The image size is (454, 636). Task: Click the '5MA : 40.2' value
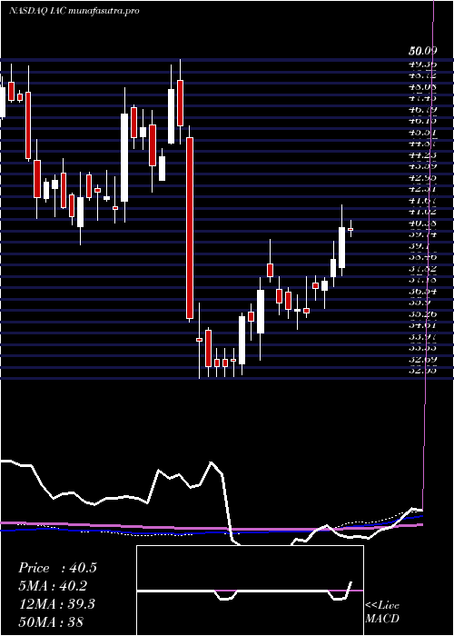tap(53, 586)
